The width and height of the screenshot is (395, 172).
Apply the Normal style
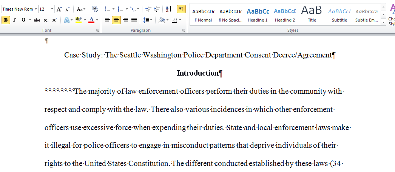click(x=203, y=15)
